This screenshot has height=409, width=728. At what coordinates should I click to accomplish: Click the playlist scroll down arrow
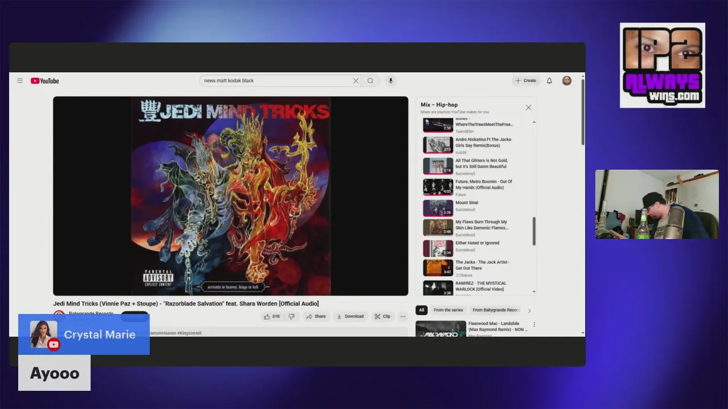(533, 291)
